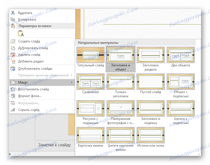The width and height of the screenshot is (210, 165).
Task: Pick the Титульный слайд layout thumbnail
Action: click(x=91, y=55)
